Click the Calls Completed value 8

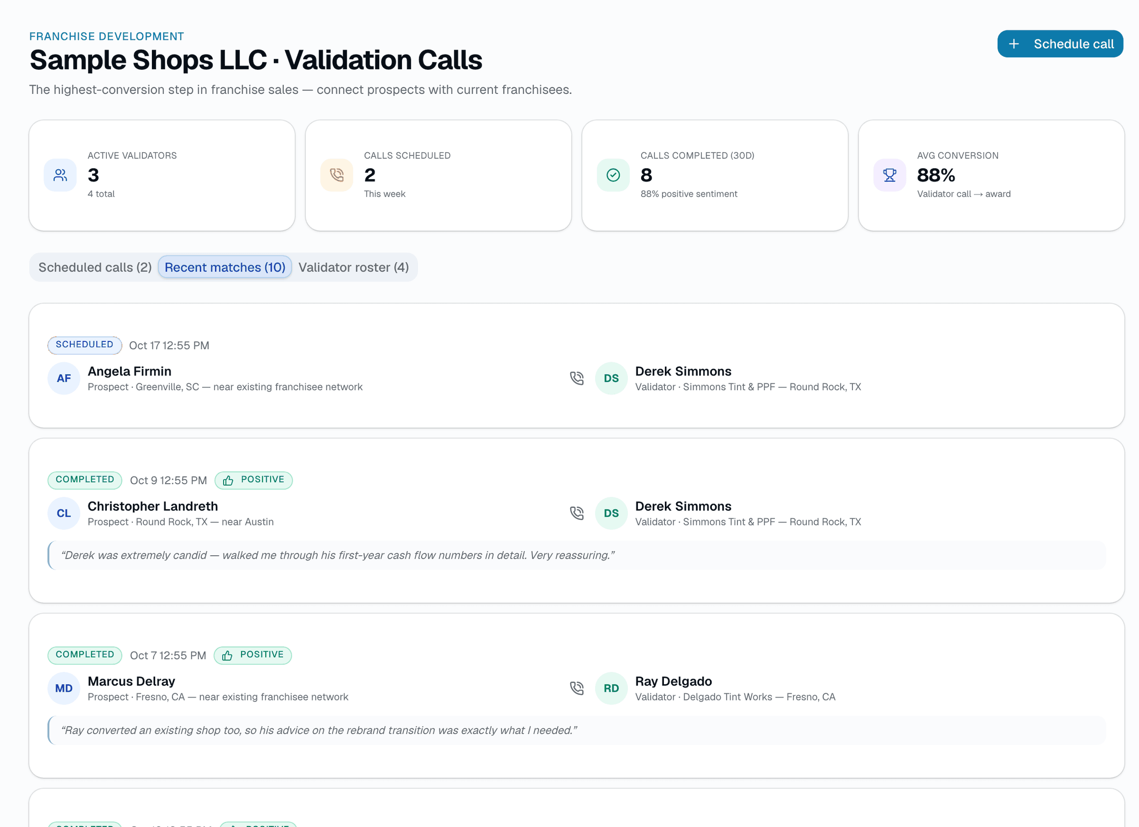pyautogui.click(x=646, y=175)
